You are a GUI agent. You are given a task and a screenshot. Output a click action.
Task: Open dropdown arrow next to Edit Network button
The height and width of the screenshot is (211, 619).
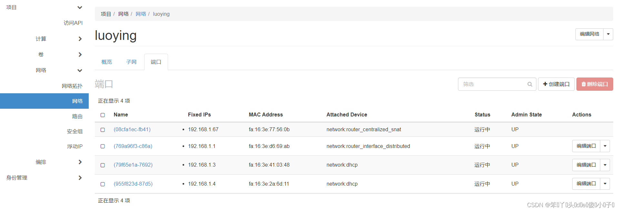pos(608,34)
